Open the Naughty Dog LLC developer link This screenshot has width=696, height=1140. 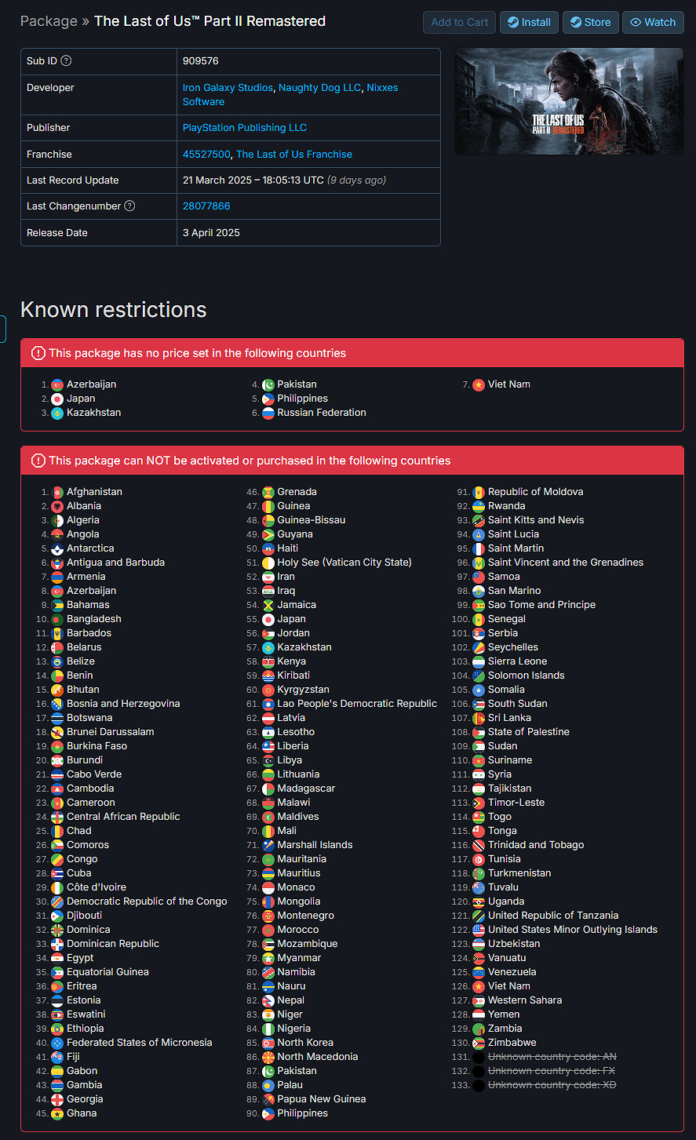click(x=319, y=88)
